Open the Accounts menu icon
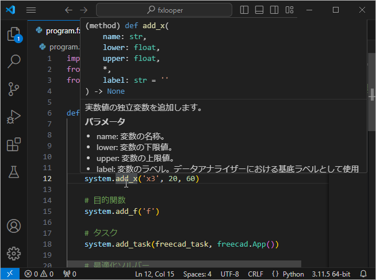The image size is (376, 280). pos(13,225)
